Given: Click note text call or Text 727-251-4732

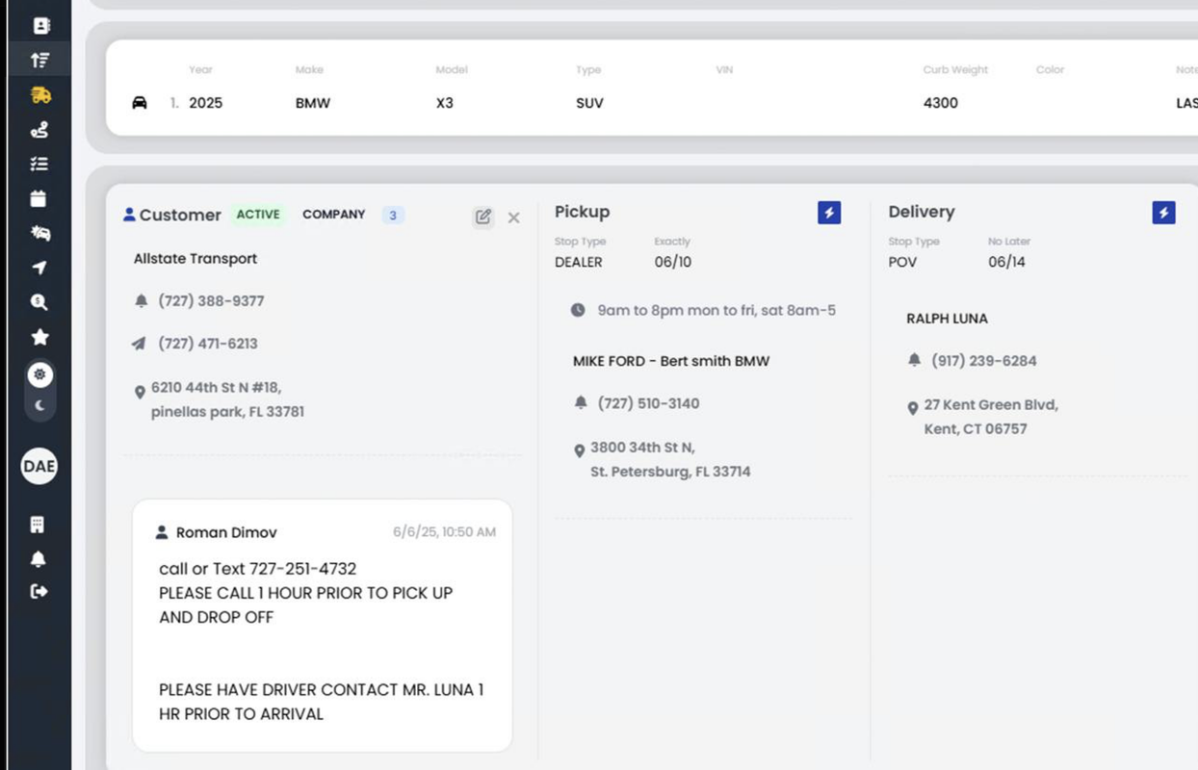Looking at the screenshot, I should tap(258, 569).
